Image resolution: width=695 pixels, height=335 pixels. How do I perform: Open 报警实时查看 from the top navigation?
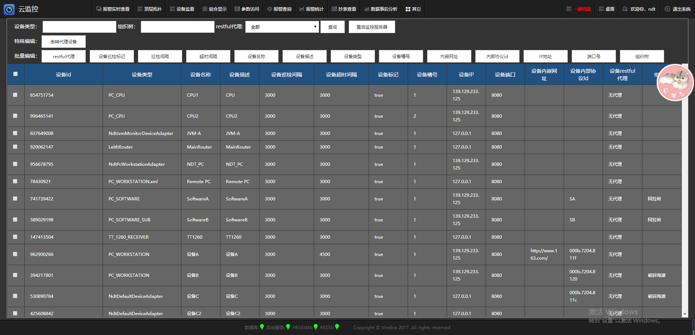click(113, 9)
